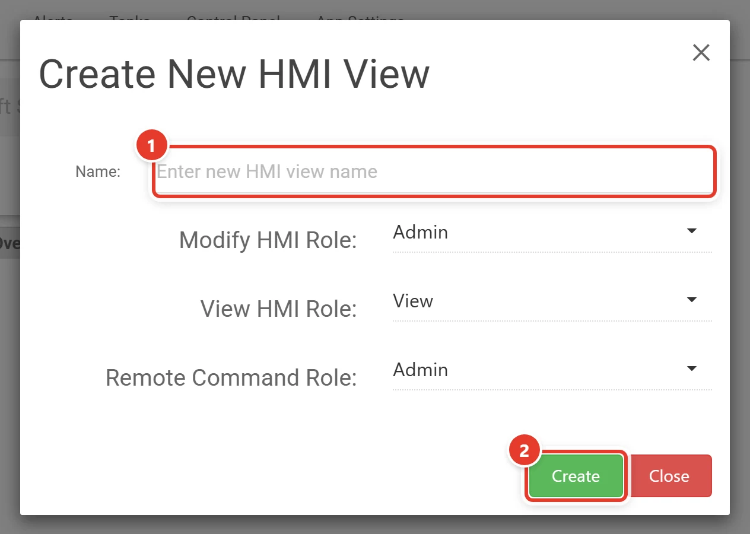The width and height of the screenshot is (750, 534).
Task: Click the green Create button
Action: (576, 476)
